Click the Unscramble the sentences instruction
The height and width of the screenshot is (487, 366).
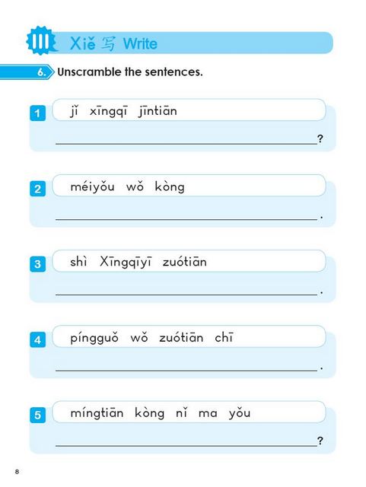(x=130, y=72)
